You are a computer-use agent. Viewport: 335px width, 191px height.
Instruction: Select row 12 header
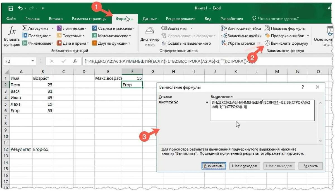coord(5,149)
